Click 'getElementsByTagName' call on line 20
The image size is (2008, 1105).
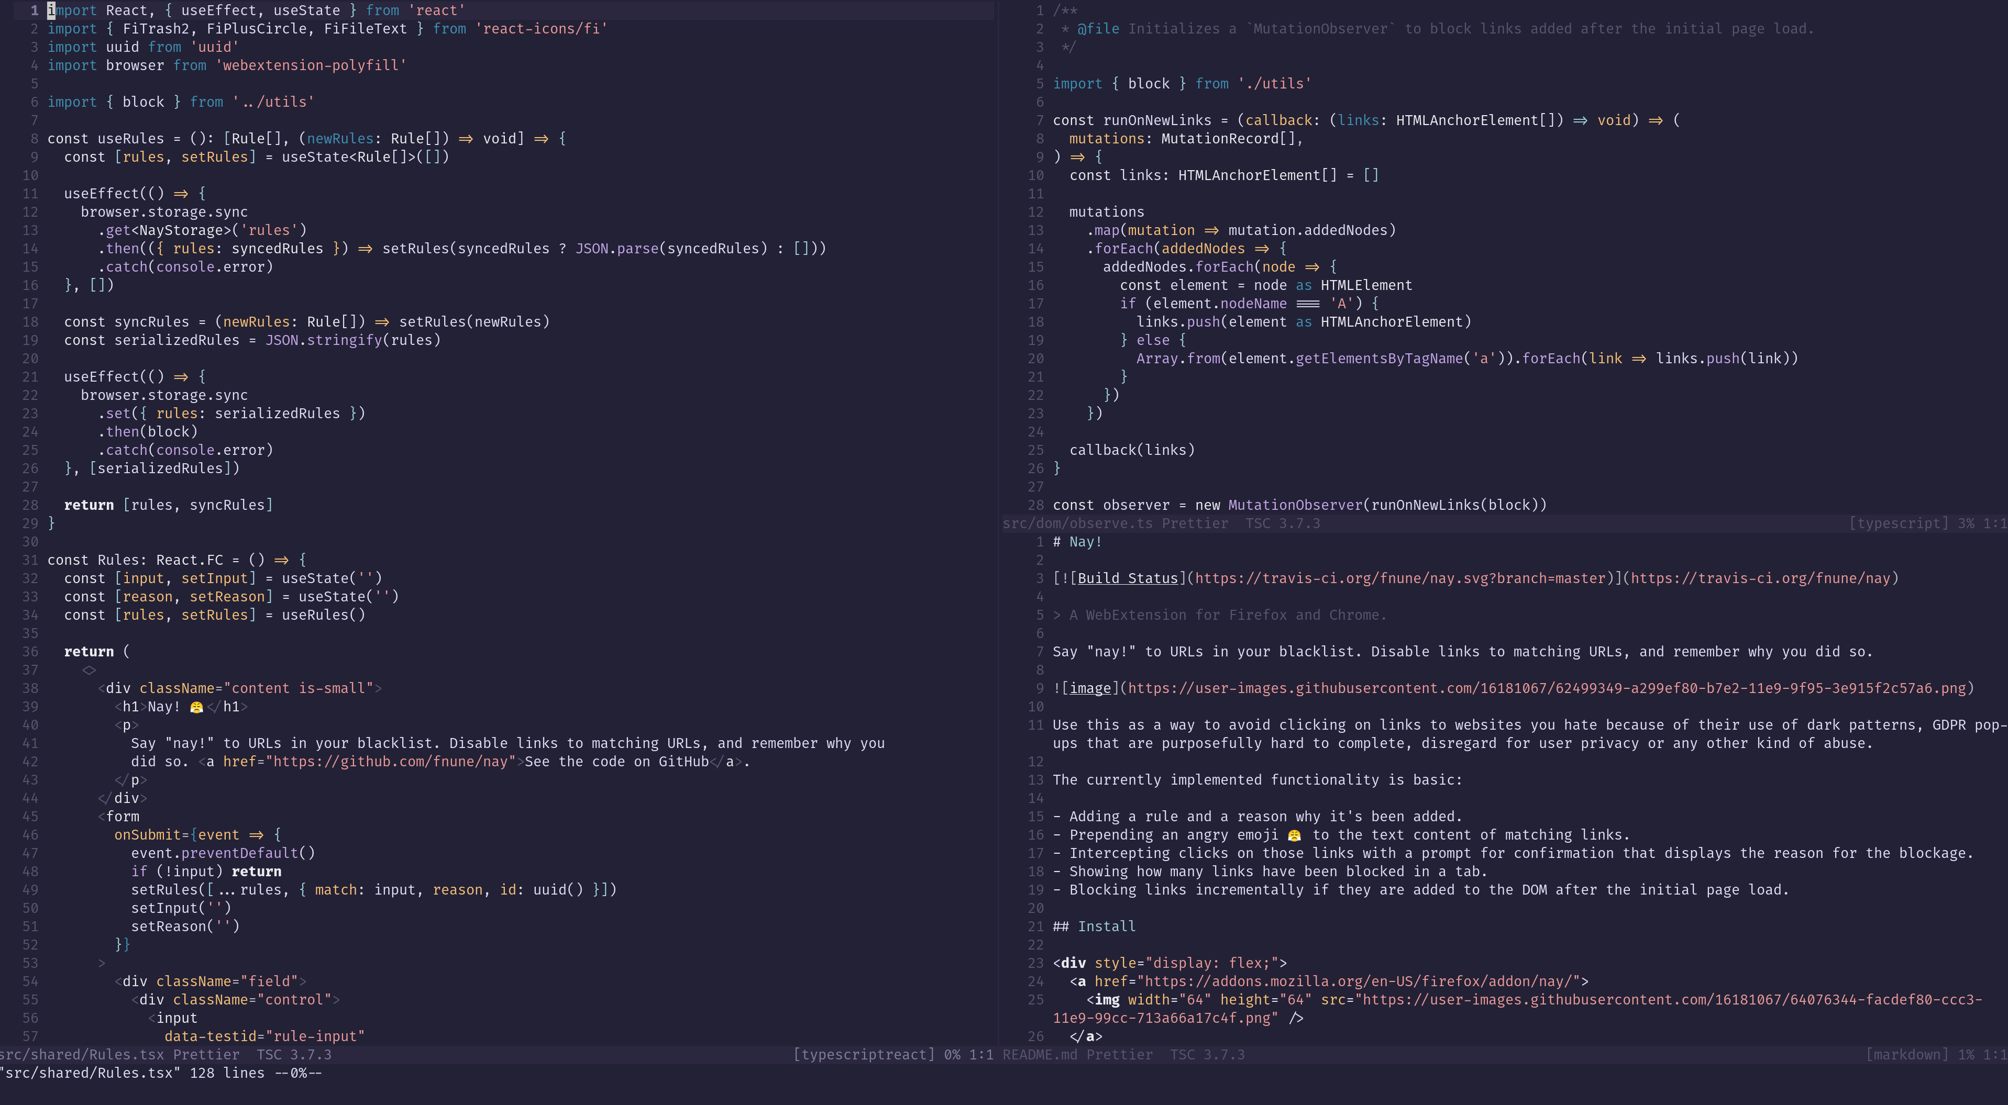[1379, 359]
